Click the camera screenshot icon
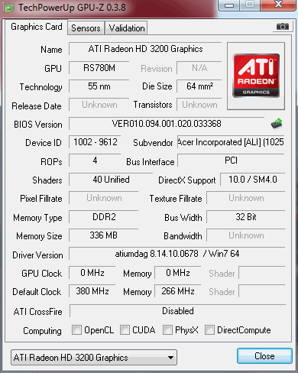The width and height of the screenshot is (298, 373). pos(283,26)
